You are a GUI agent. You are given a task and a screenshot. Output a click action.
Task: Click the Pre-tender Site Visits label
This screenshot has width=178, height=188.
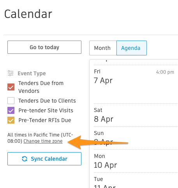tap(46, 110)
